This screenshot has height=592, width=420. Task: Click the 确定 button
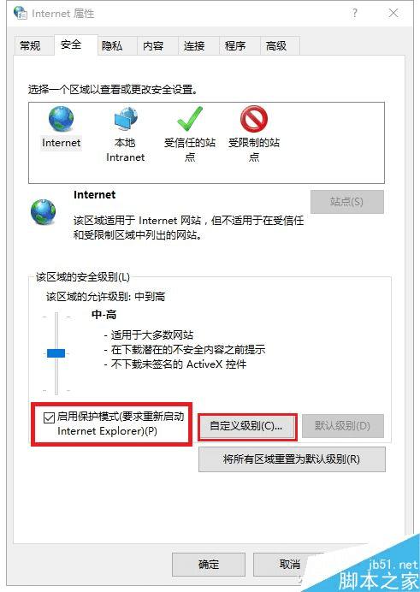point(209,565)
